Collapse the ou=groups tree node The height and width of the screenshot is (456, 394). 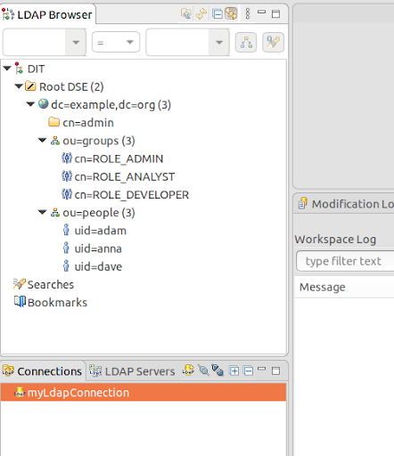[x=43, y=140]
